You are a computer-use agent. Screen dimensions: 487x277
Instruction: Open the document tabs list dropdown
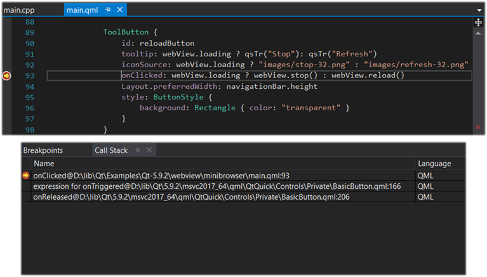pyautogui.click(x=479, y=11)
